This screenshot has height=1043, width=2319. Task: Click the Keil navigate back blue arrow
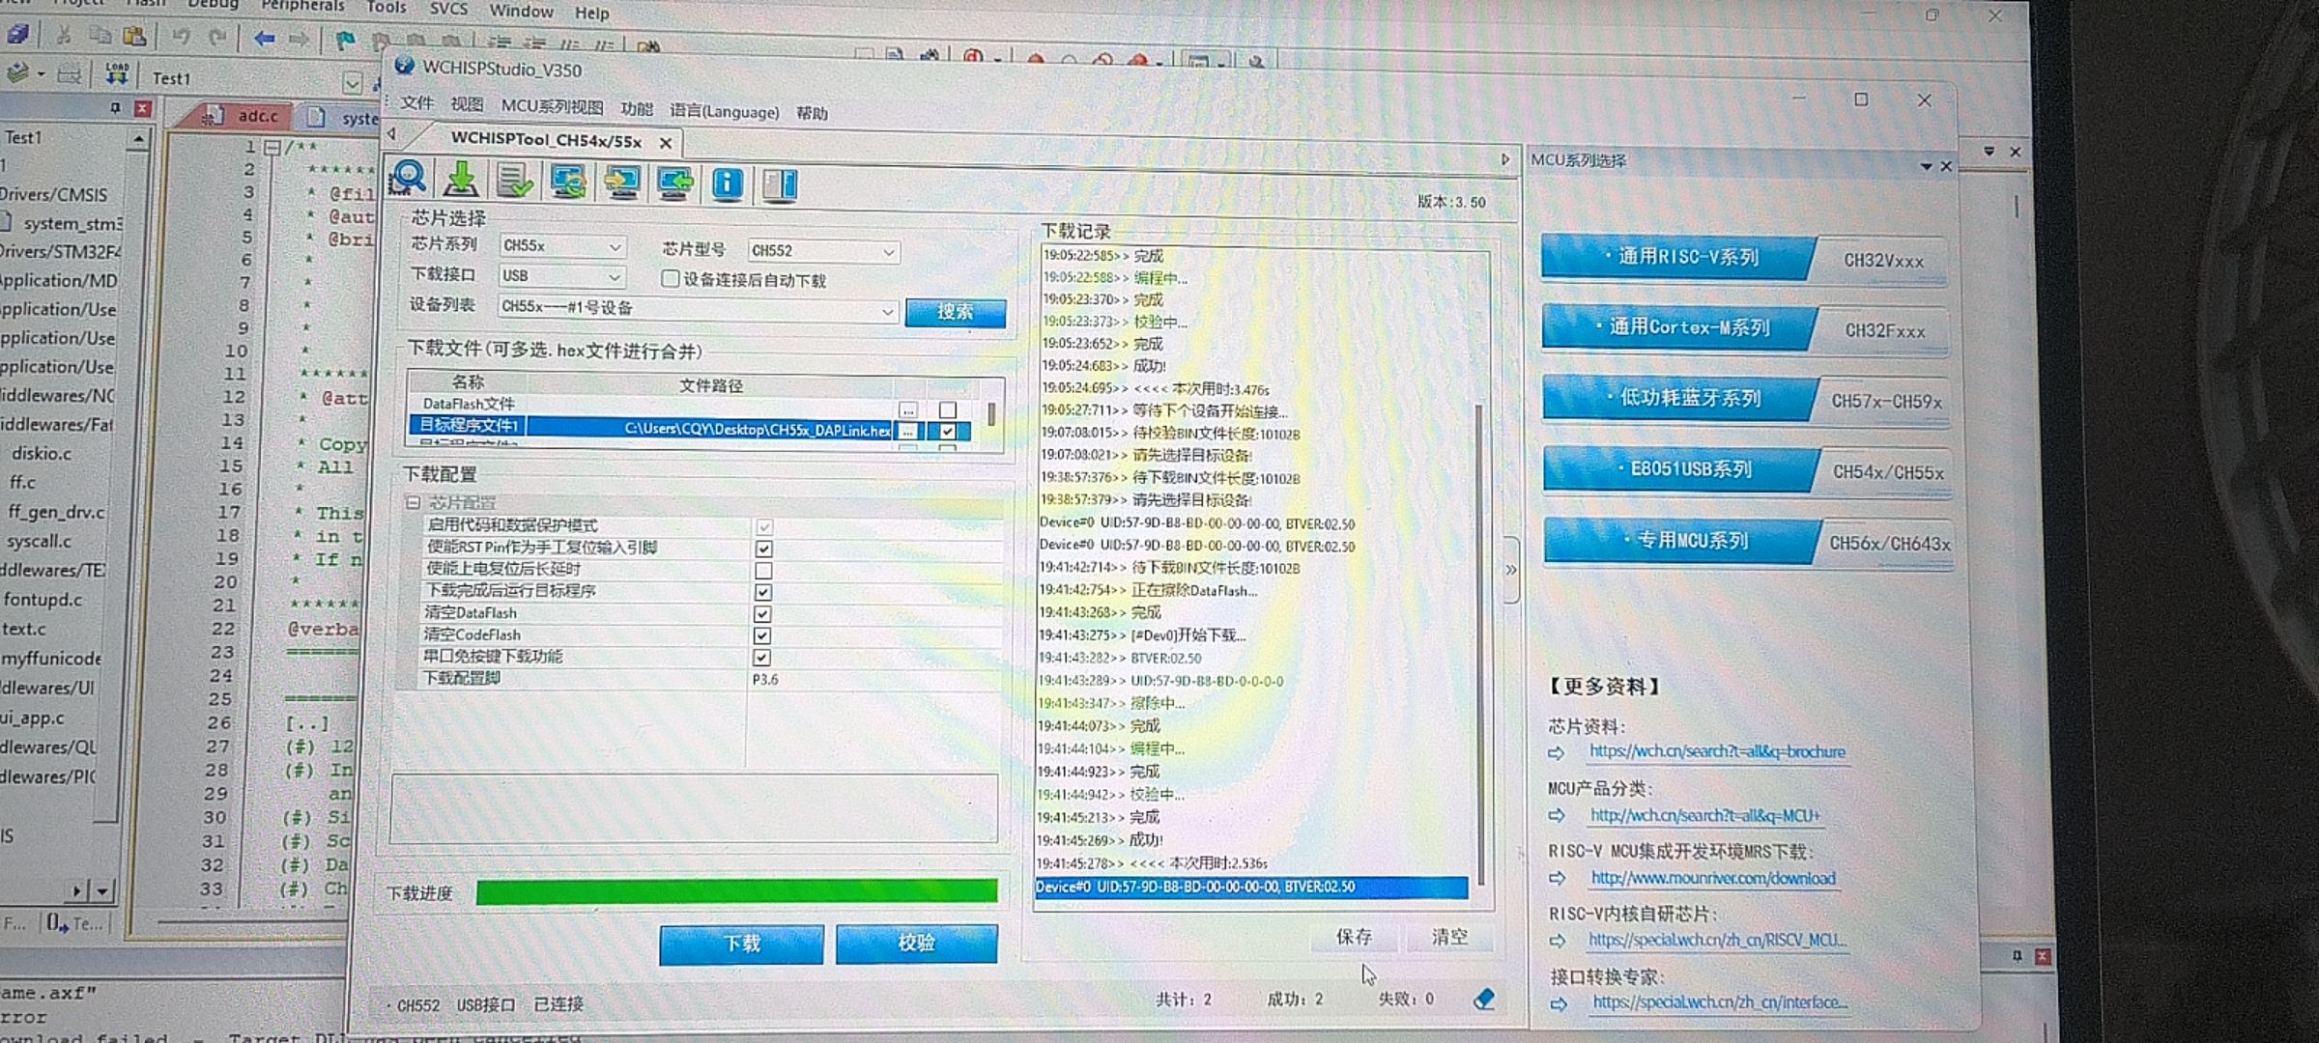coord(264,39)
